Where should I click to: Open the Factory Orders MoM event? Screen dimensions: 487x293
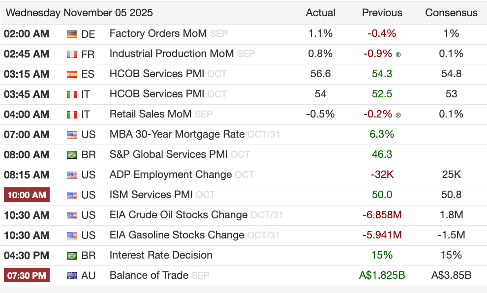click(x=158, y=34)
